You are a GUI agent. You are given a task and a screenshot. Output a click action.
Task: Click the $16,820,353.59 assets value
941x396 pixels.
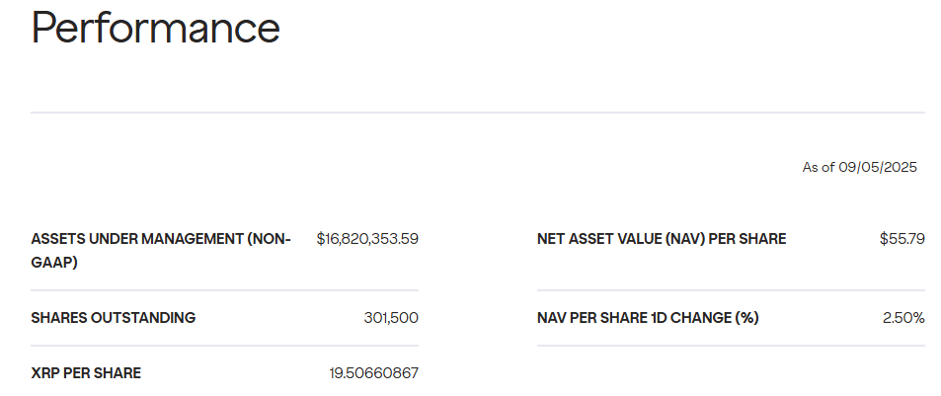[367, 239]
